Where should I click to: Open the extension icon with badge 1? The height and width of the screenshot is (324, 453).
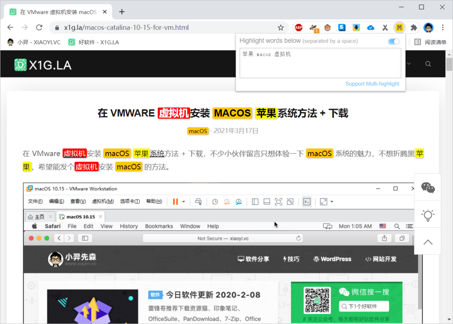(313, 28)
